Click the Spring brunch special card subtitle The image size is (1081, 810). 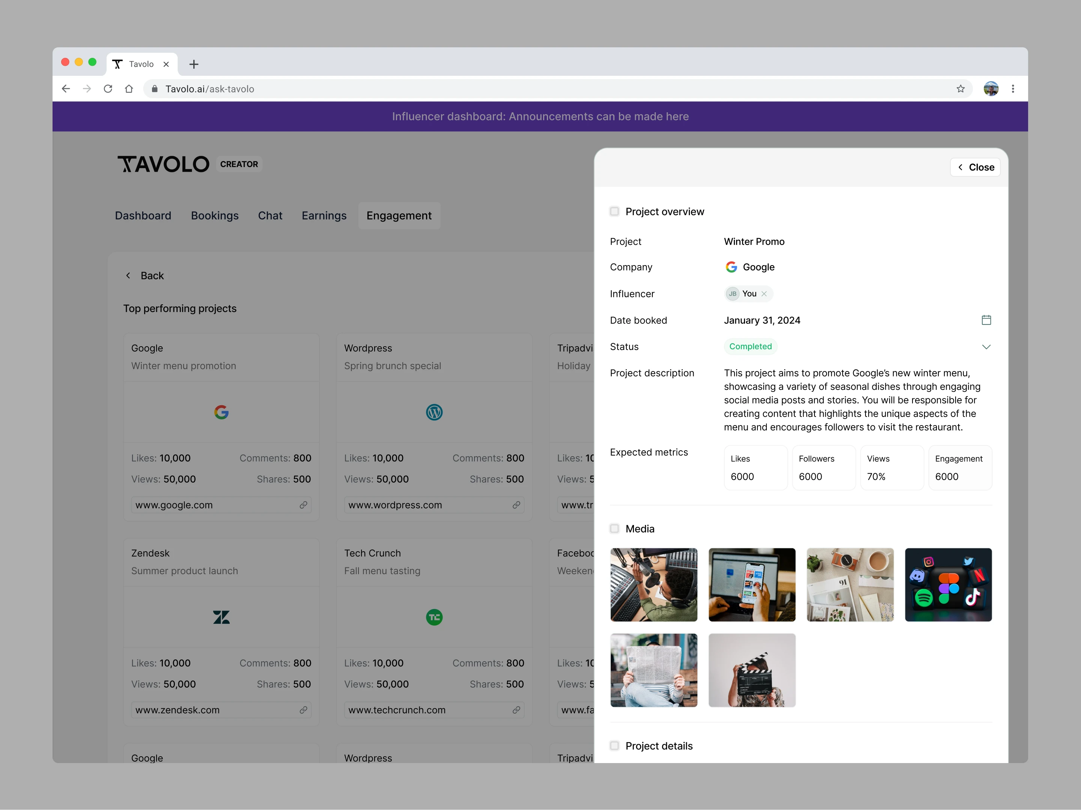tap(392, 366)
